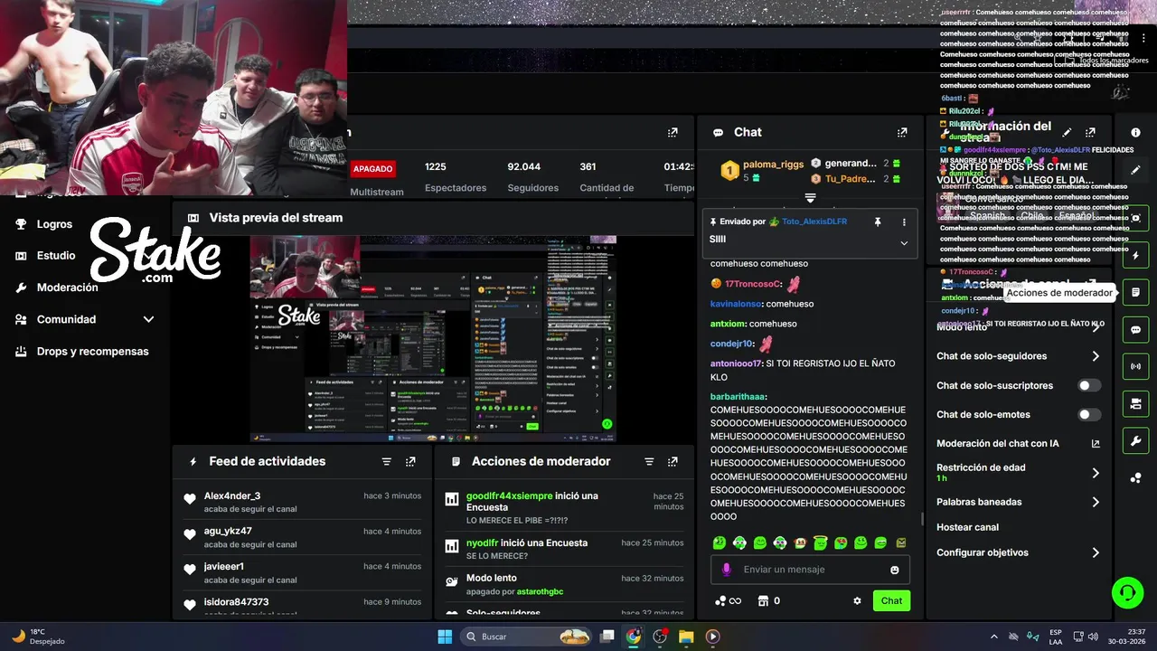Show hidden system tray icons
Viewport: 1157px width, 651px height.
coord(994,636)
